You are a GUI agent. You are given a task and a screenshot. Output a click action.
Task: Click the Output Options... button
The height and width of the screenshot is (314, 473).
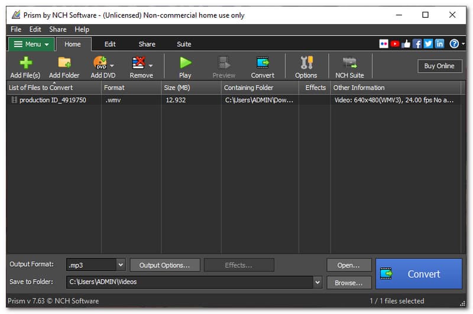[x=165, y=265]
